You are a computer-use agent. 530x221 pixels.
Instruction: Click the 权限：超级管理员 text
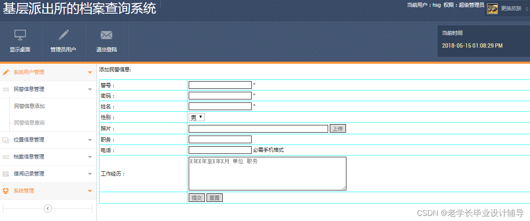click(x=464, y=5)
